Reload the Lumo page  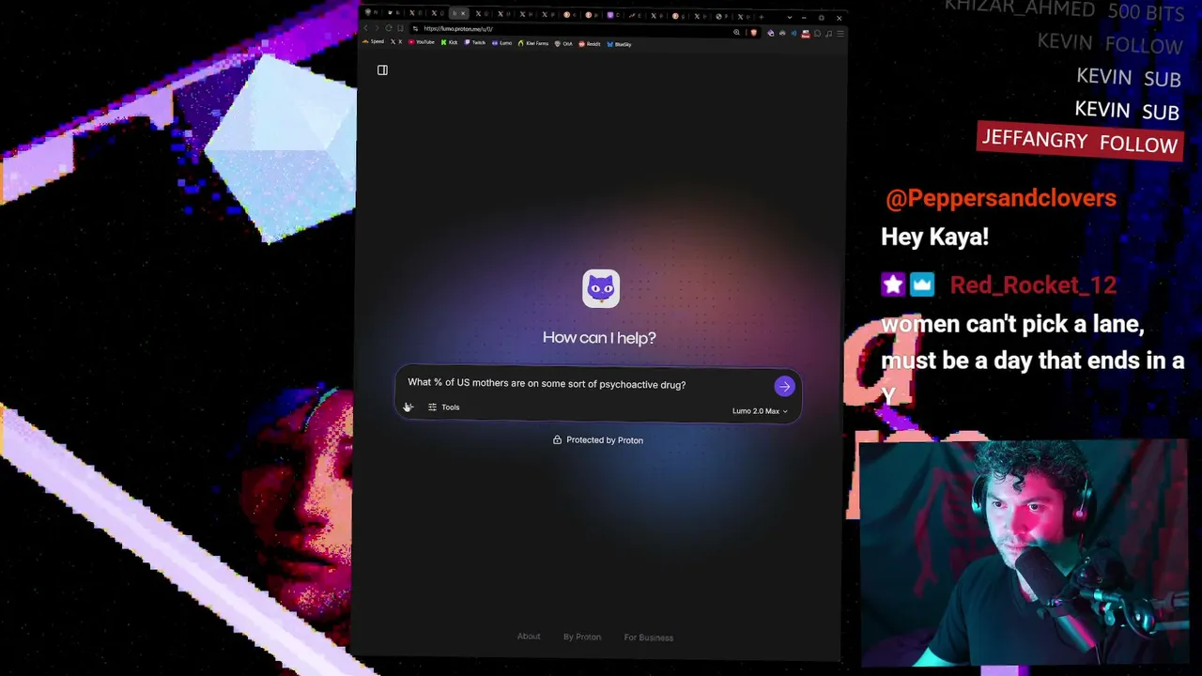point(389,29)
